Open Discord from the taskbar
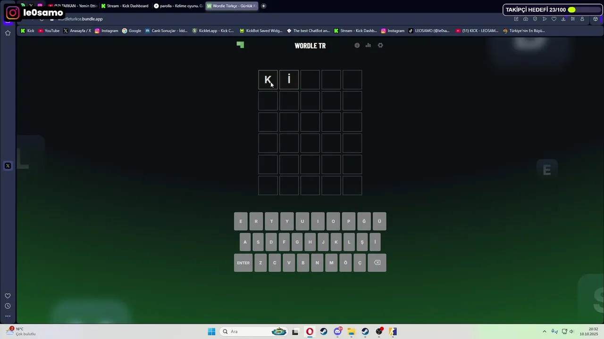 (x=338, y=331)
